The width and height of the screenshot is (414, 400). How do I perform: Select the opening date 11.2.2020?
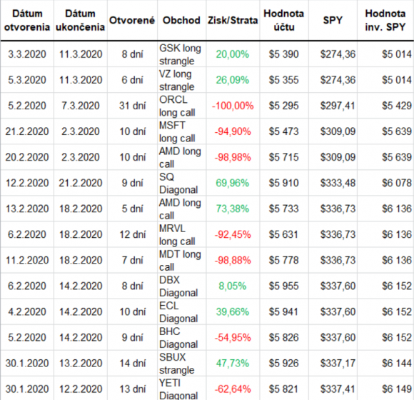click(27, 261)
